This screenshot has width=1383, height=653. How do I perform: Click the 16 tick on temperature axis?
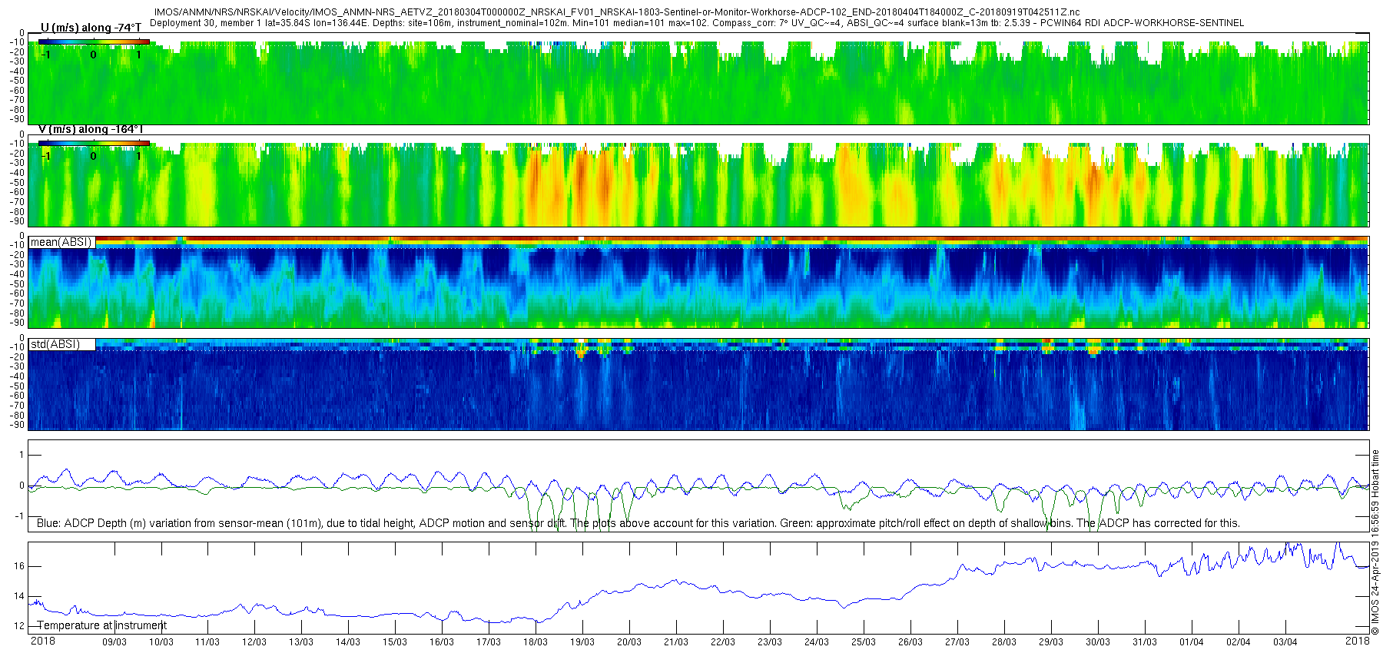[x=19, y=566]
